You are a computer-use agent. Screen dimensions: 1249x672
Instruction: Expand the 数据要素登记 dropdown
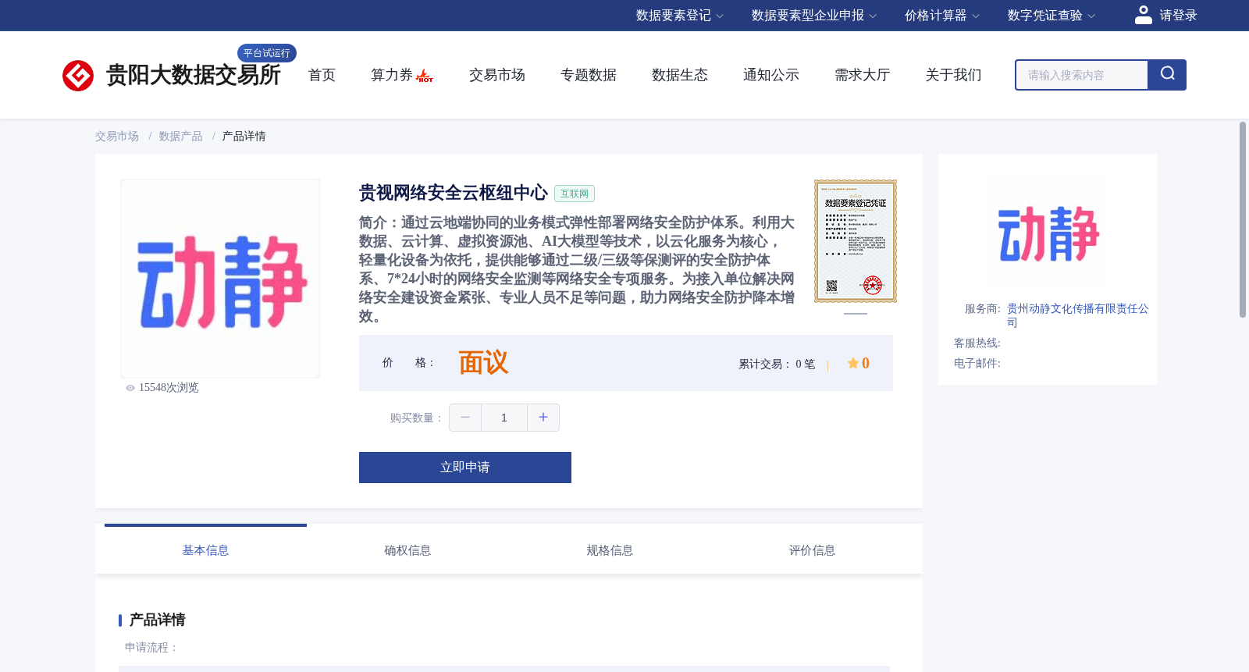point(680,16)
